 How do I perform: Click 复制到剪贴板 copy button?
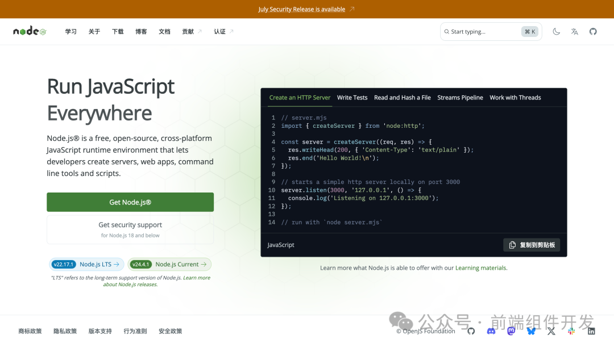point(532,245)
